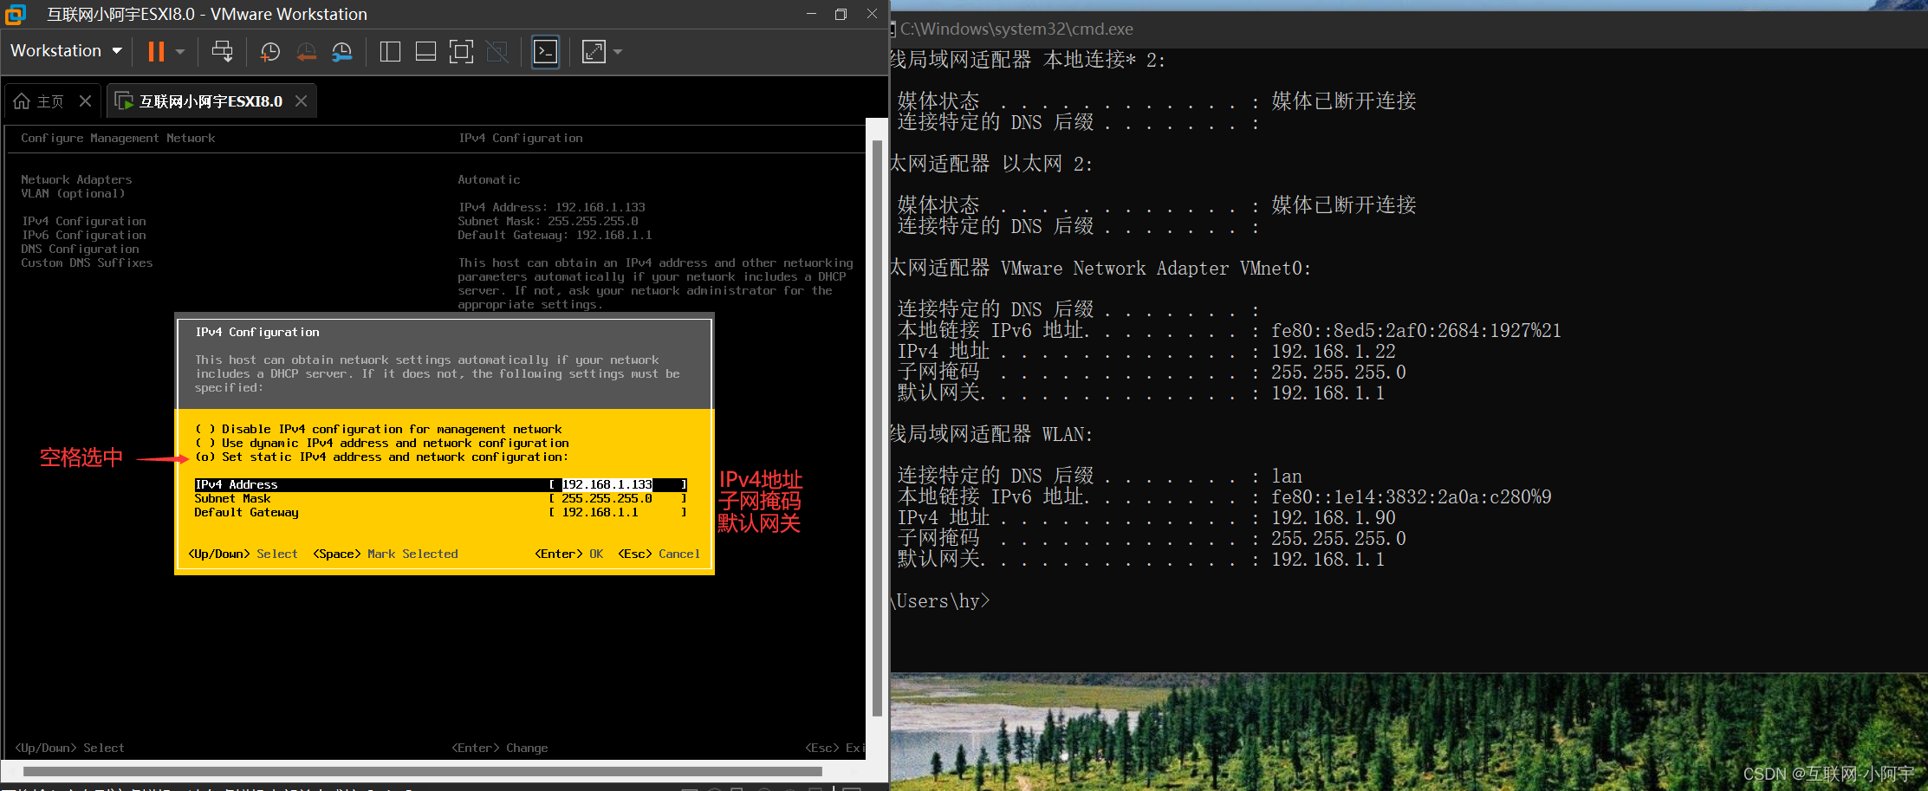
Task: Click IPv6 address fe80::8ed5:2af0:2684:1927%21
Action: pos(1416,330)
